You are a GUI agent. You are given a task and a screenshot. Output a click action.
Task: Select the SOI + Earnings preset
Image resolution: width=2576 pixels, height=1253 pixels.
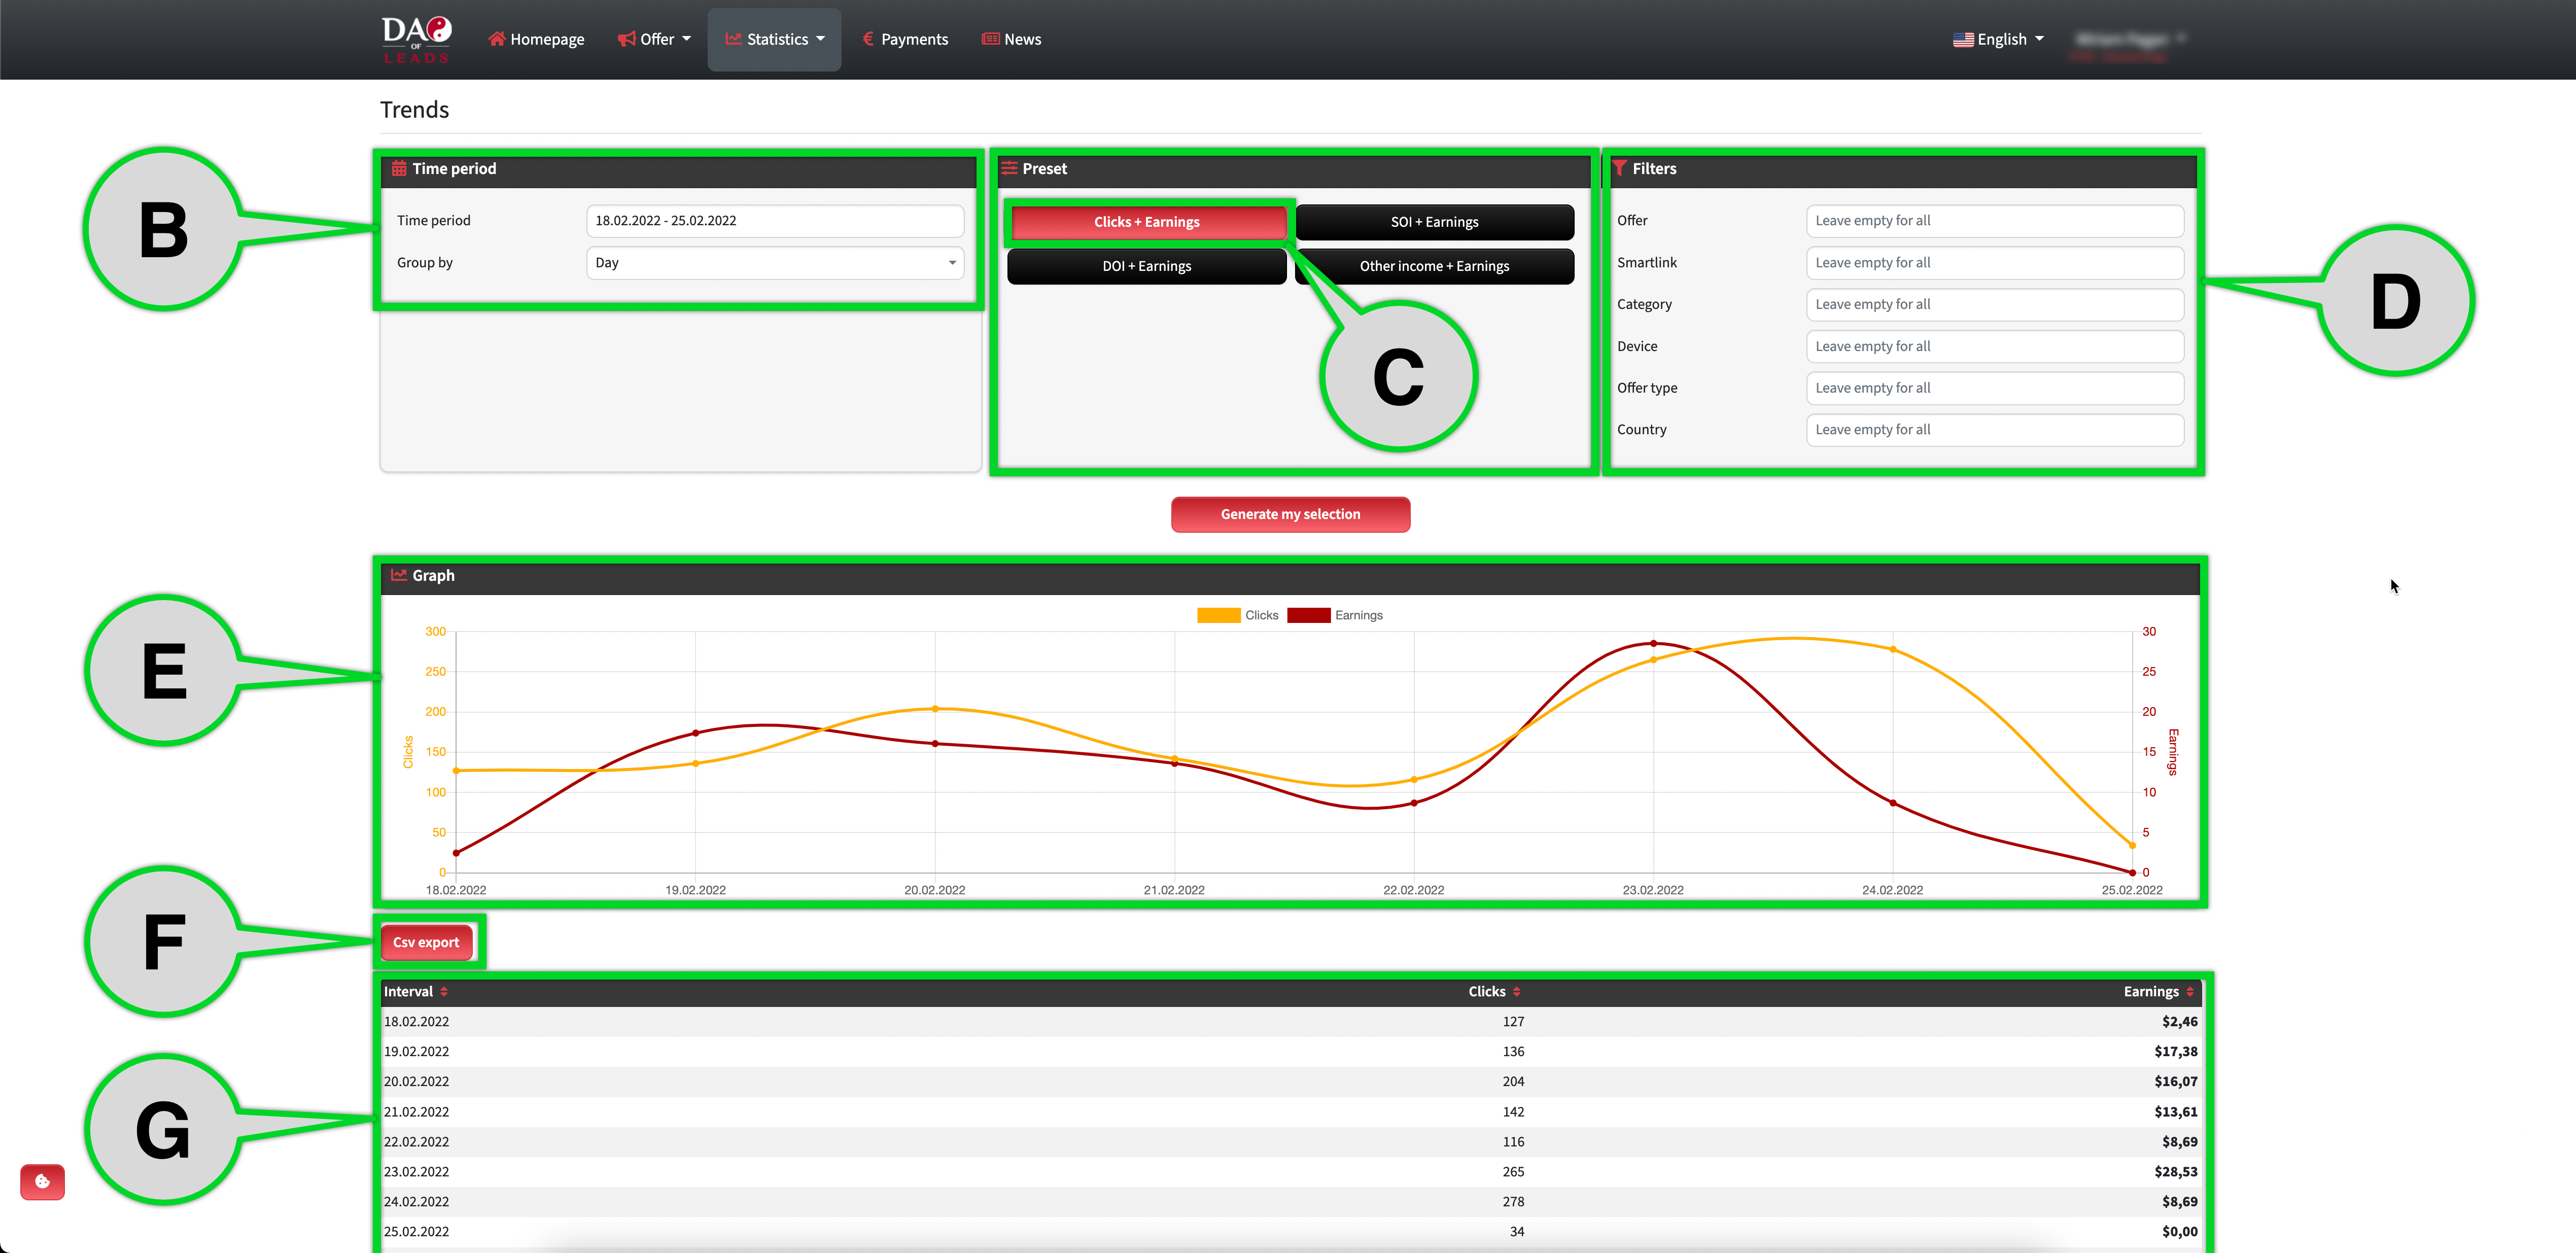1433,222
